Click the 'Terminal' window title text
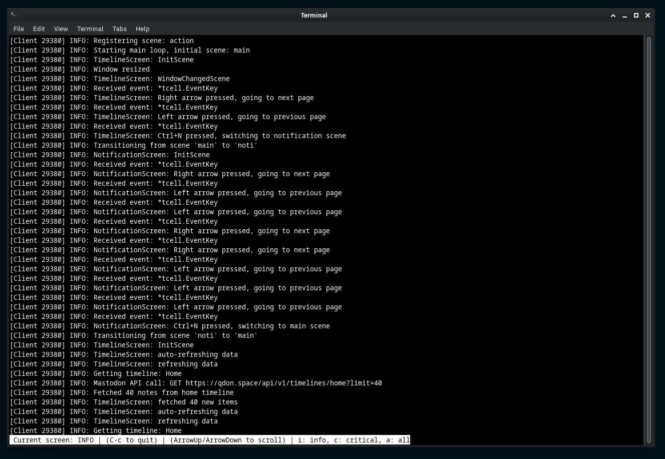Image resolution: width=665 pixels, height=459 pixels. point(314,15)
